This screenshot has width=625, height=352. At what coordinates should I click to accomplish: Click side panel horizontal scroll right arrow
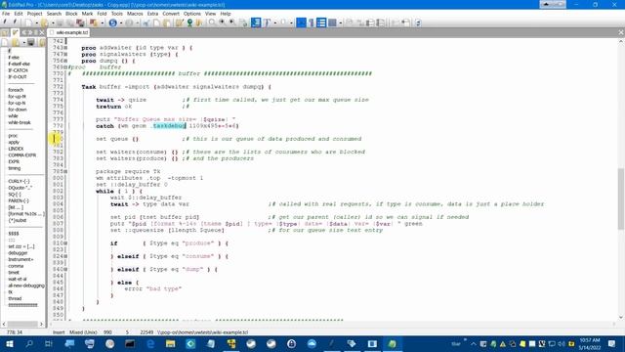pos(41,324)
